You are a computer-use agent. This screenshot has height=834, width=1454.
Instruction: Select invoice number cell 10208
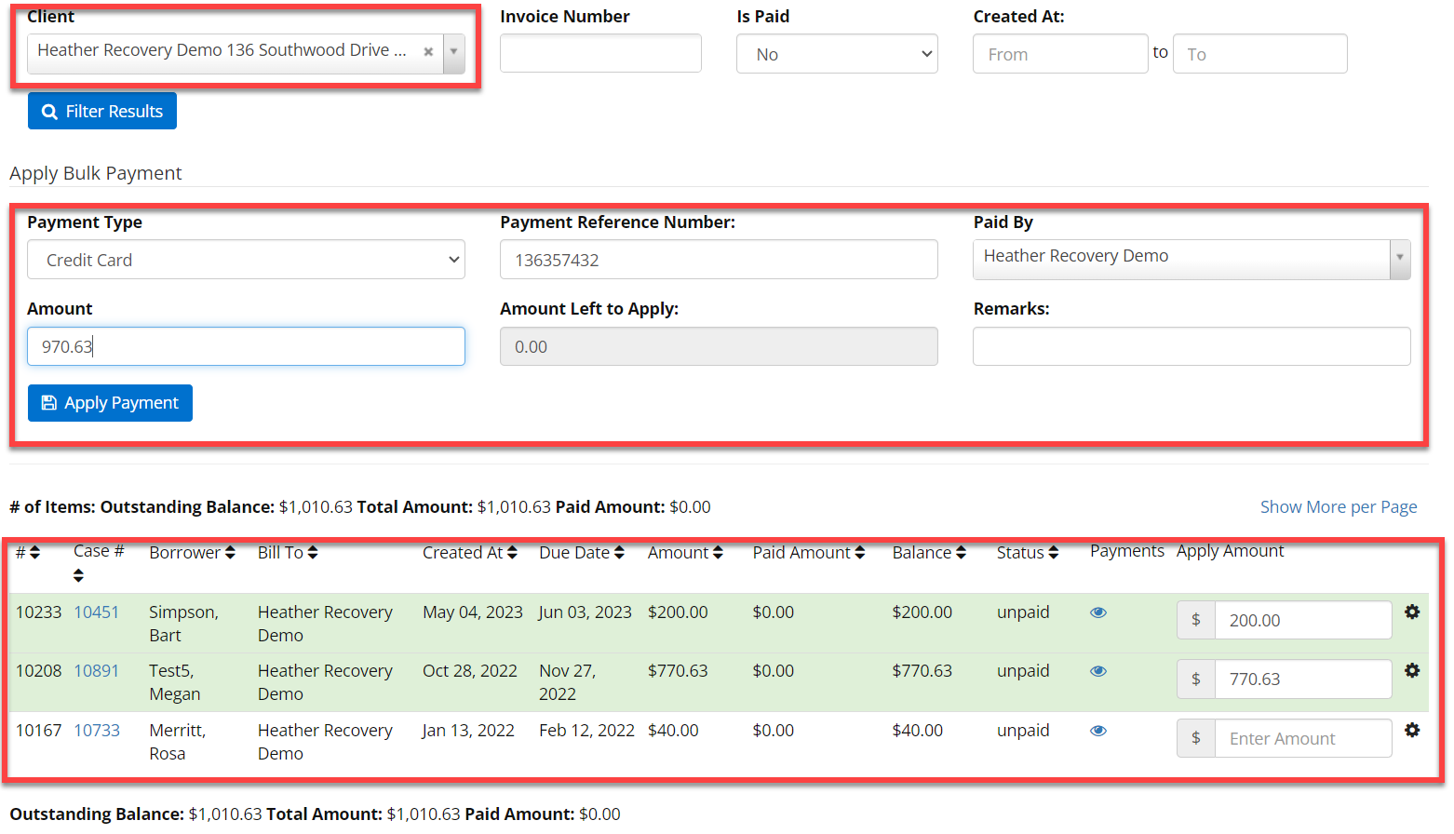click(x=39, y=670)
